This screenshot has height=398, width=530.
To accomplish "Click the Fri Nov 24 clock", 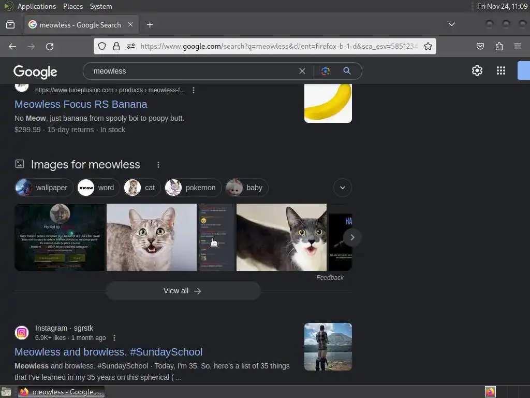I will pyautogui.click(x=502, y=6).
